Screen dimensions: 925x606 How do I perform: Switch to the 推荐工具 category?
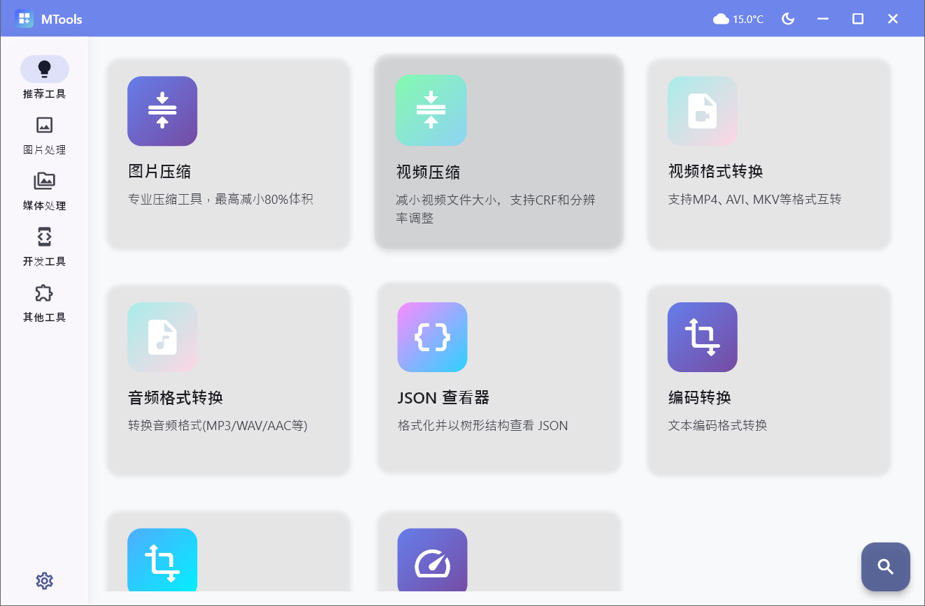[44, 68]
